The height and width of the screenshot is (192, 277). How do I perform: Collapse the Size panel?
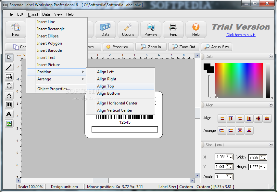[x=271, y=144]
